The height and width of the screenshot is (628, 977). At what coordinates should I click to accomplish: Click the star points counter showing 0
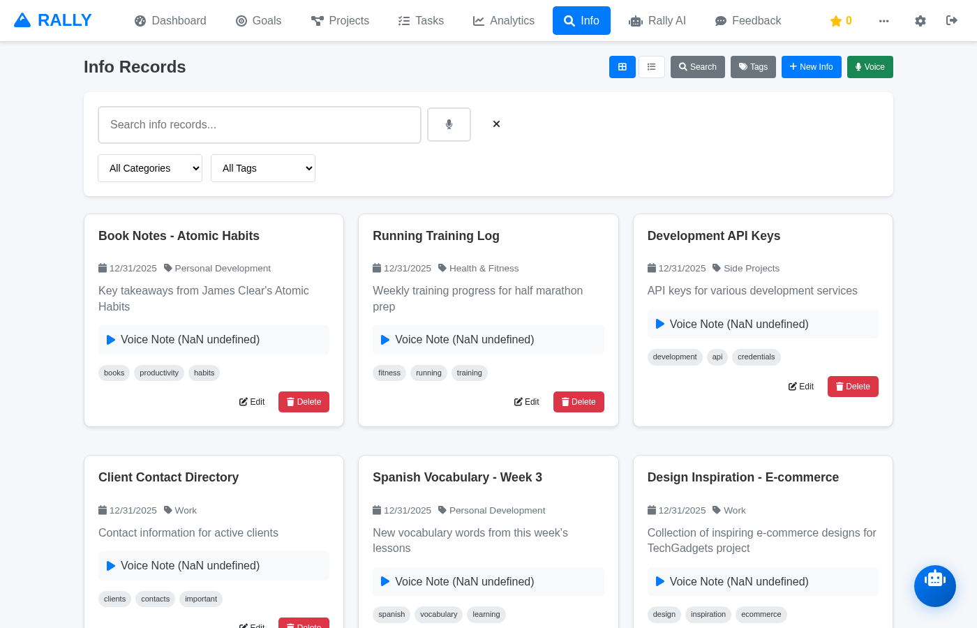[840, 21]
